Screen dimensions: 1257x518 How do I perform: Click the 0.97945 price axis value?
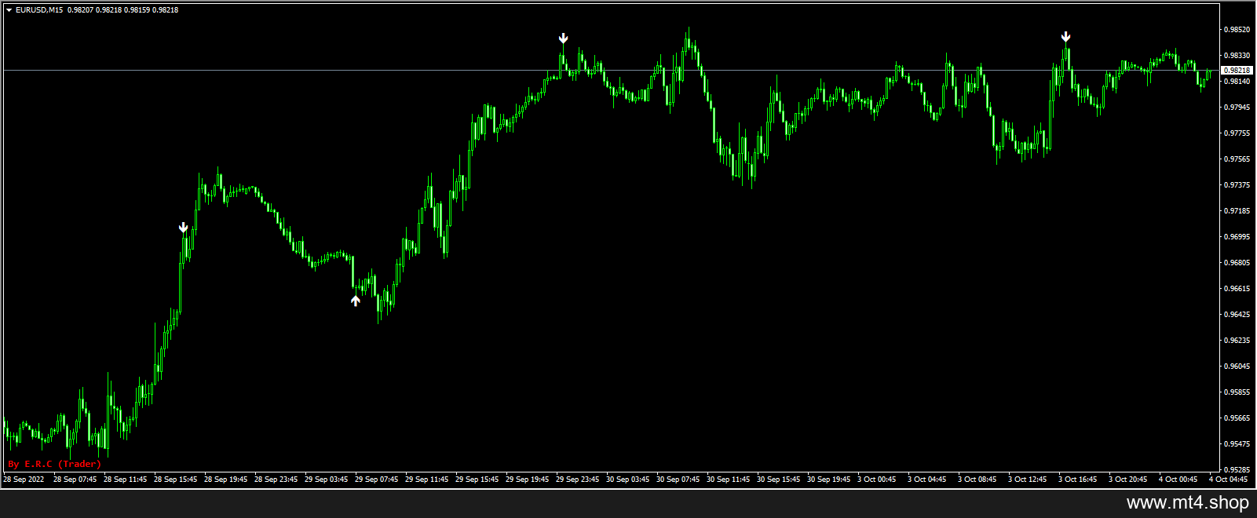pyautogui.click(x=1237, y=108)
